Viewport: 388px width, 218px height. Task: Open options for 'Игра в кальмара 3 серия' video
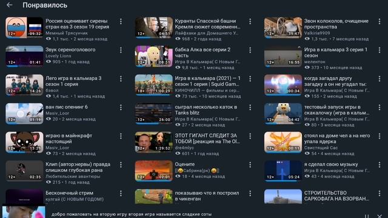click(x=380, y=50)
